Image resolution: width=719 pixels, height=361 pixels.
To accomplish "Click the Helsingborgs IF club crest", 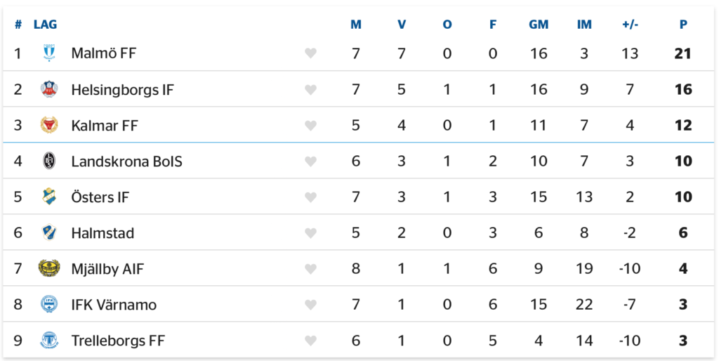I will click(48, 89).
